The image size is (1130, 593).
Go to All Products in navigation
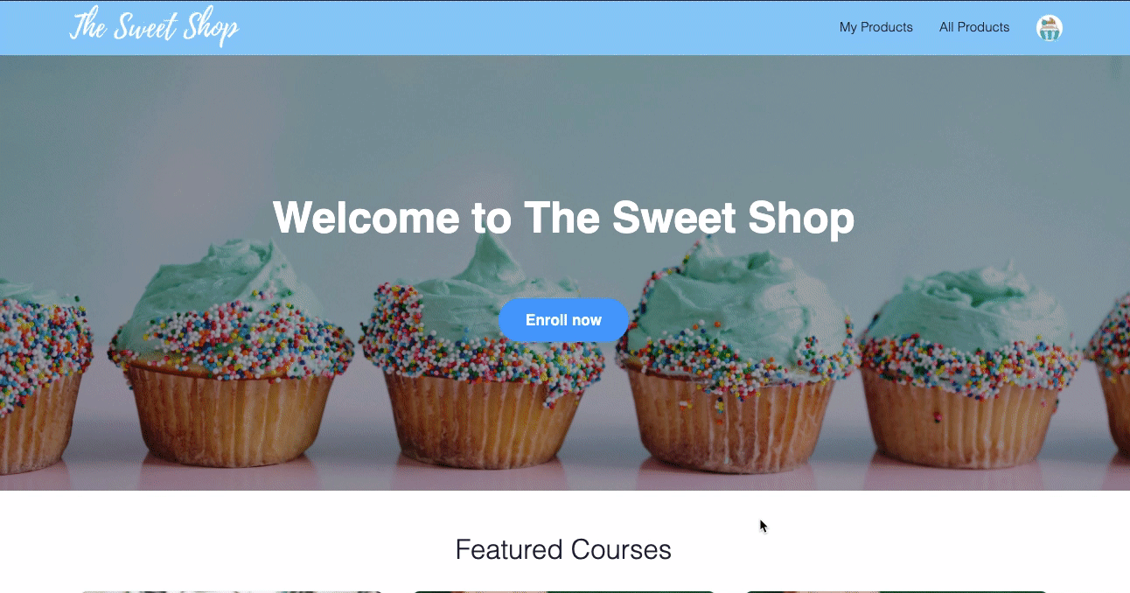coord(973,27)
